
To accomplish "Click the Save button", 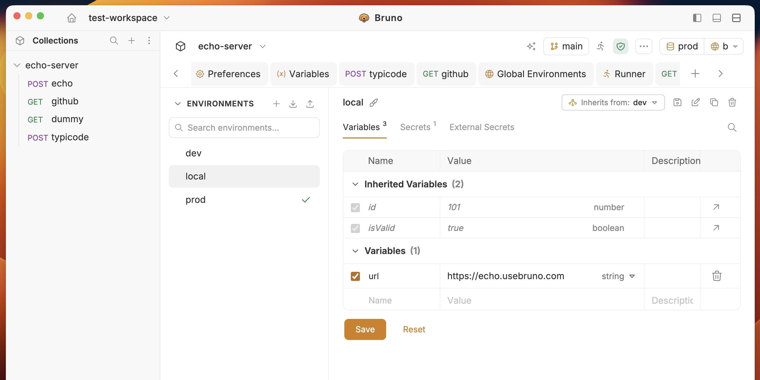I will coord(365,329).
